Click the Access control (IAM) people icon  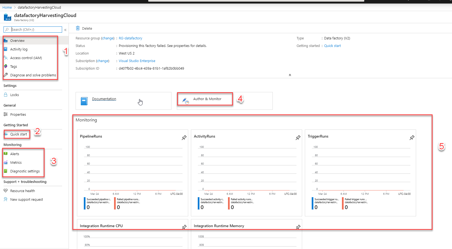click(6, 58)
